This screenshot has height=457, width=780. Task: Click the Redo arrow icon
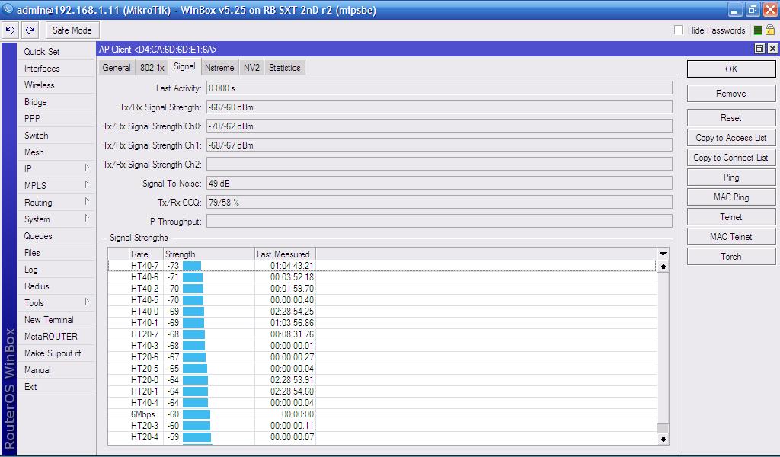coord(30,30)
